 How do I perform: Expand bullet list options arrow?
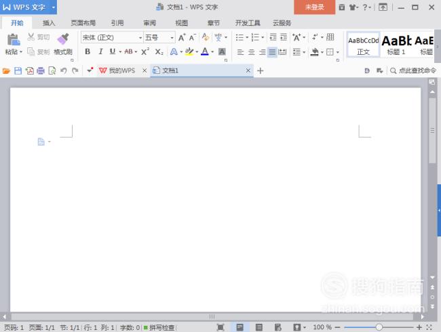tap(247, 37)
